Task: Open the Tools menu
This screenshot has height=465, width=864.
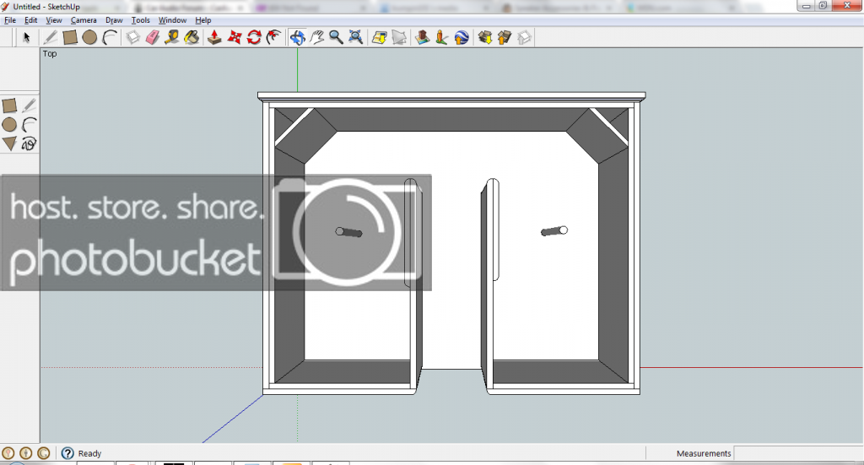Action: [x=141, y=20]
